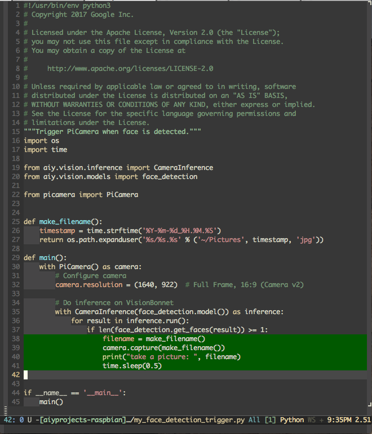The image size is (372, 434).
Task: Click the shebang line '#!/usr/bin/env python3'
Action: coord(67,6)
